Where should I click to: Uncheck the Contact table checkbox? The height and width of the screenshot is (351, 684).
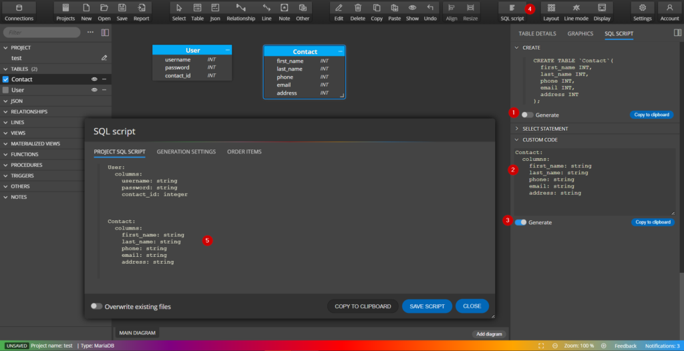coord(5,79)
